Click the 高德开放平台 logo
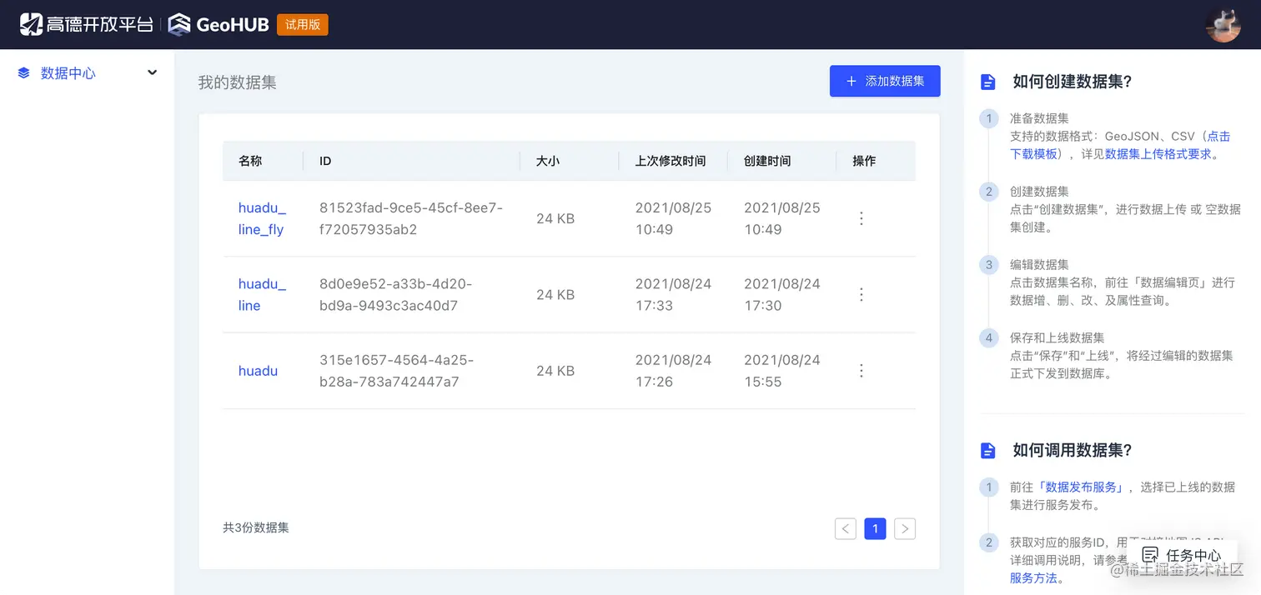 tap(87, 24)
